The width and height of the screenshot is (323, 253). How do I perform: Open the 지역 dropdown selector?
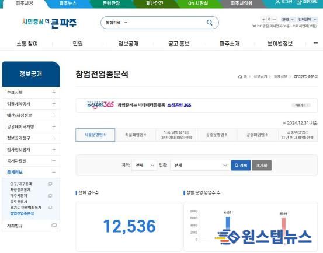point(144,165)
